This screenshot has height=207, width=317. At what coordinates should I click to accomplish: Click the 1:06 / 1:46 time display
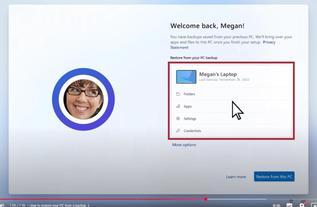[x=17, y=205]
